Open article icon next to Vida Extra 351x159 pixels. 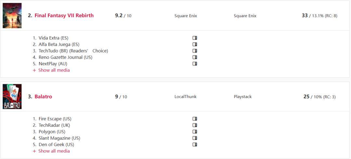point(195,38)
